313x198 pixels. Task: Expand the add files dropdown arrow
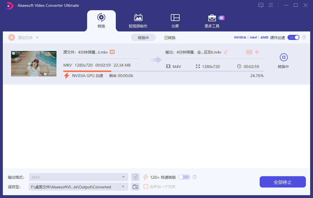[37, 38]
